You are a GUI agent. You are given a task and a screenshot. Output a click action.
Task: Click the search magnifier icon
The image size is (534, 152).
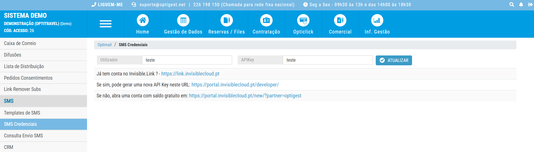[511, 5]
